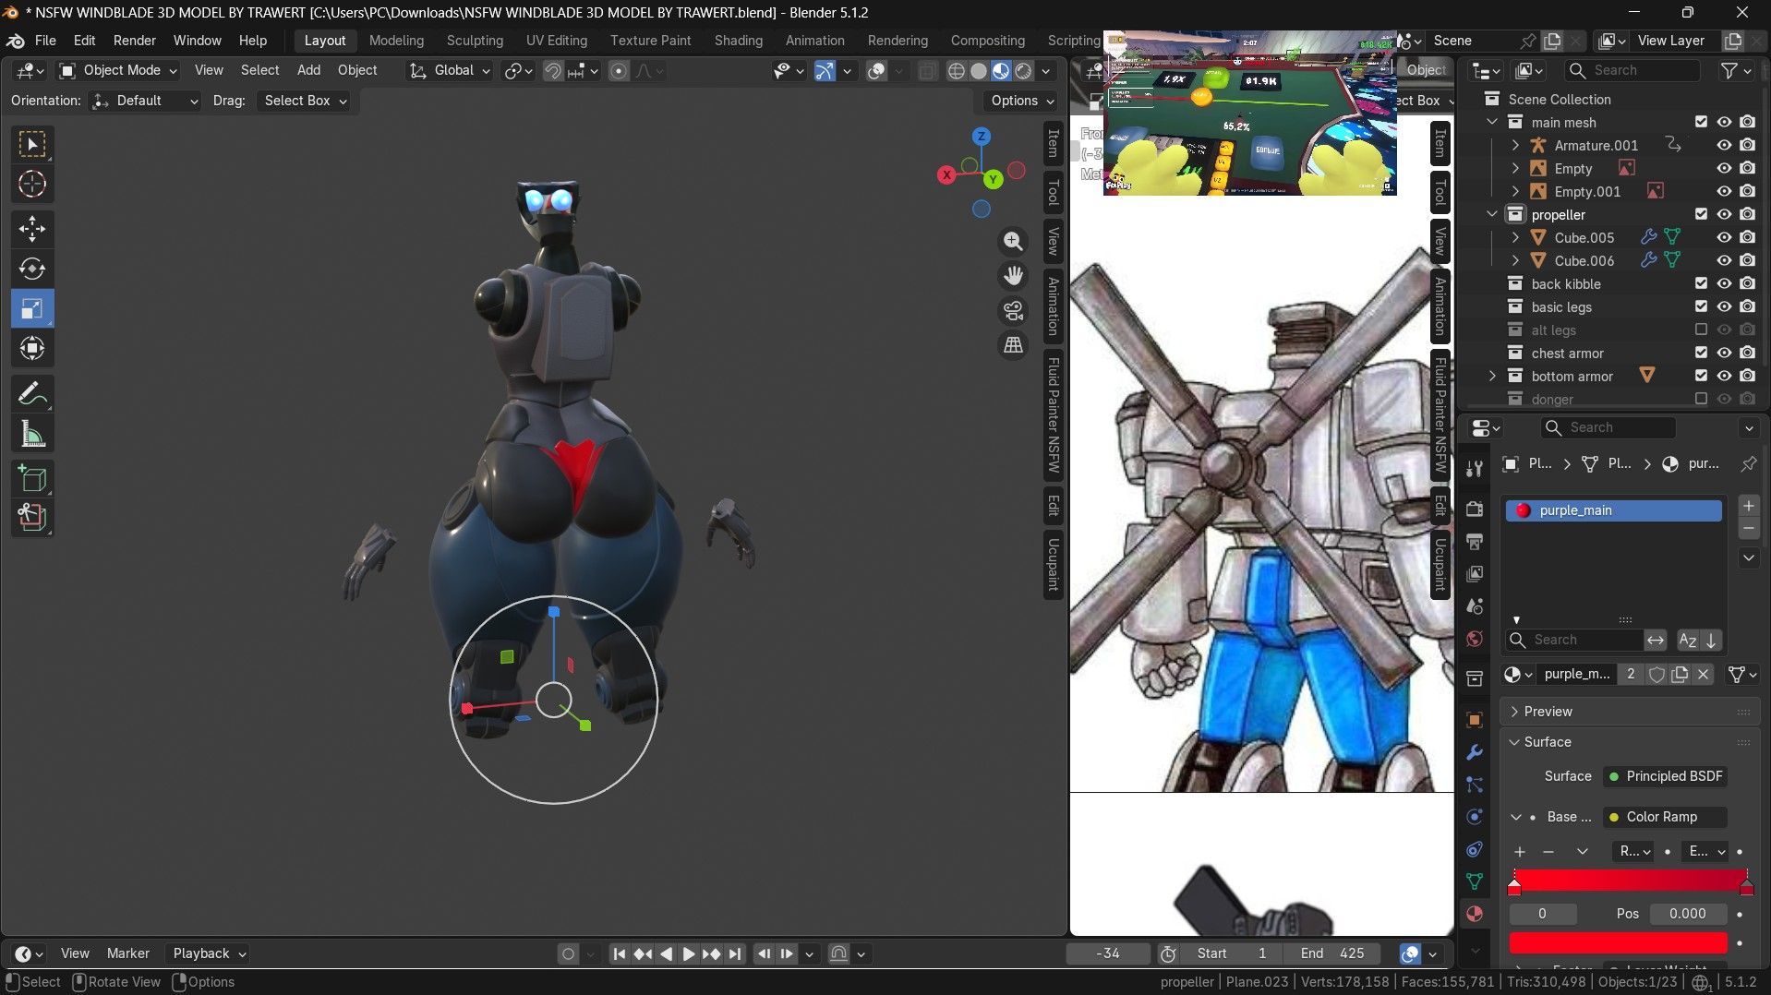1771x995 pixels.
Task: Click the timeline play button
Action: coord(689,953)
